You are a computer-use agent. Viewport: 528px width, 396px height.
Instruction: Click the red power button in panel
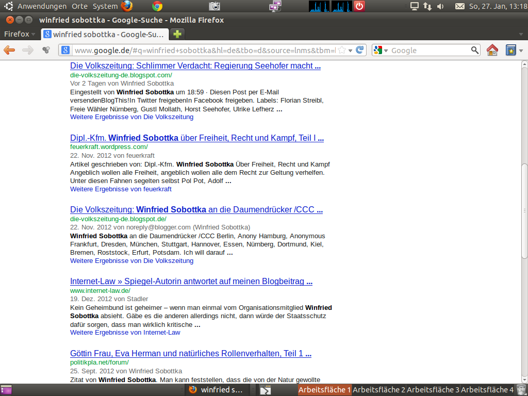pos(359,6)
